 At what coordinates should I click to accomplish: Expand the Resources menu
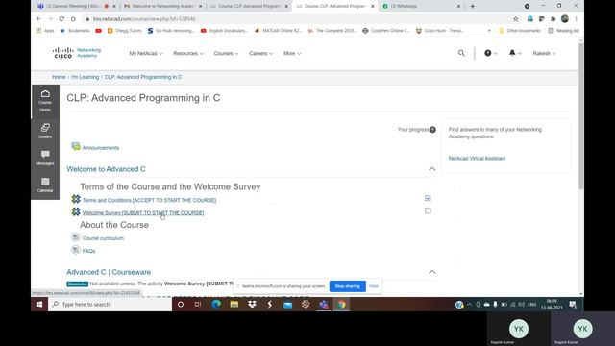tap(188, 54)
